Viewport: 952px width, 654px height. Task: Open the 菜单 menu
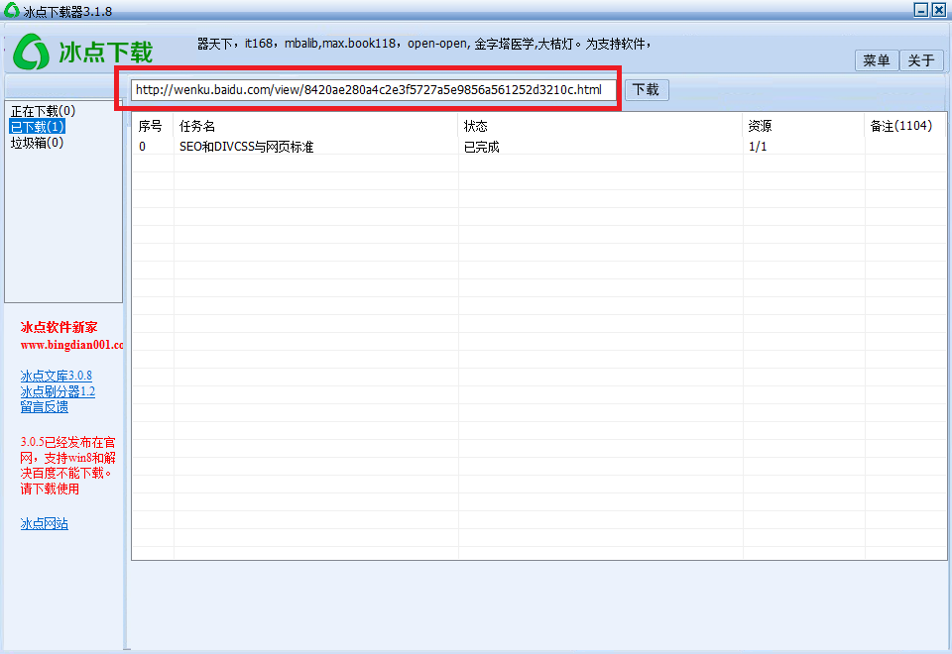coord(876,60)
